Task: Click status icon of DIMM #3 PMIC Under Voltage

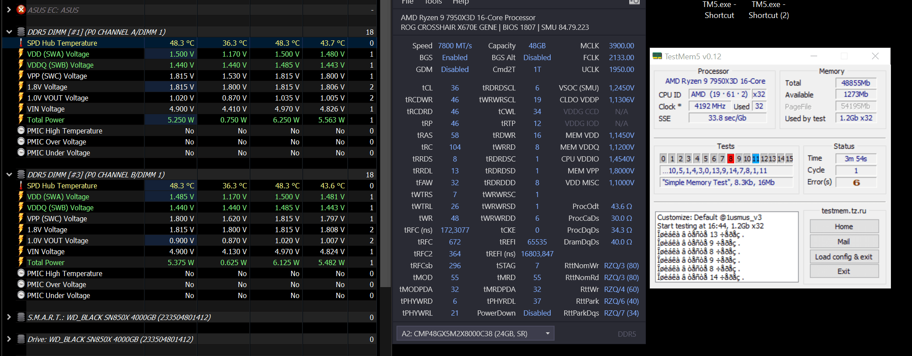Action: click(21, 295)
